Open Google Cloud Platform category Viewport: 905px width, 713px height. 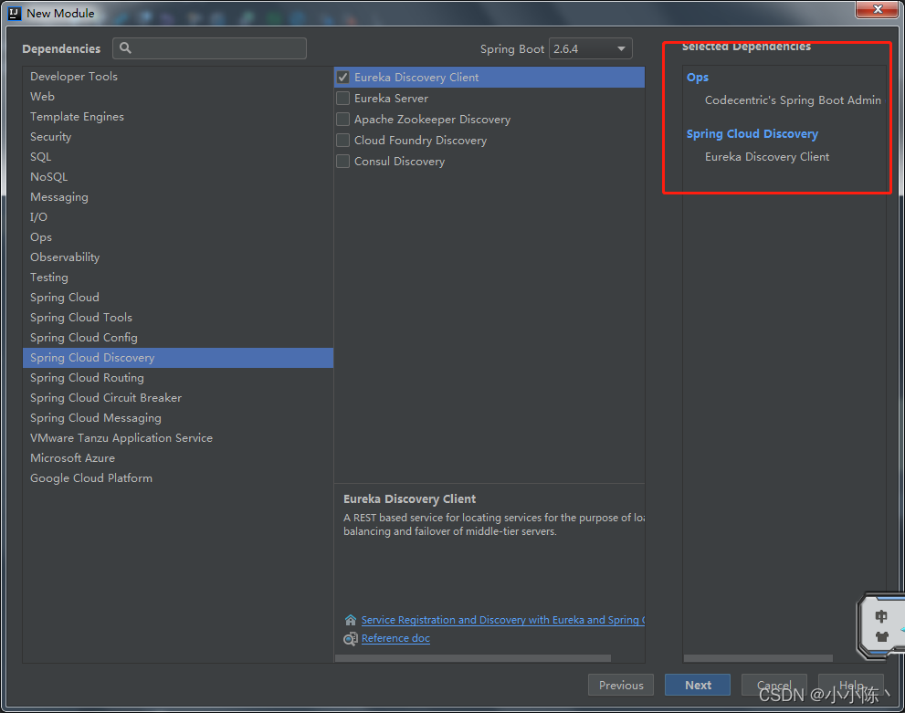click(178, 478)
